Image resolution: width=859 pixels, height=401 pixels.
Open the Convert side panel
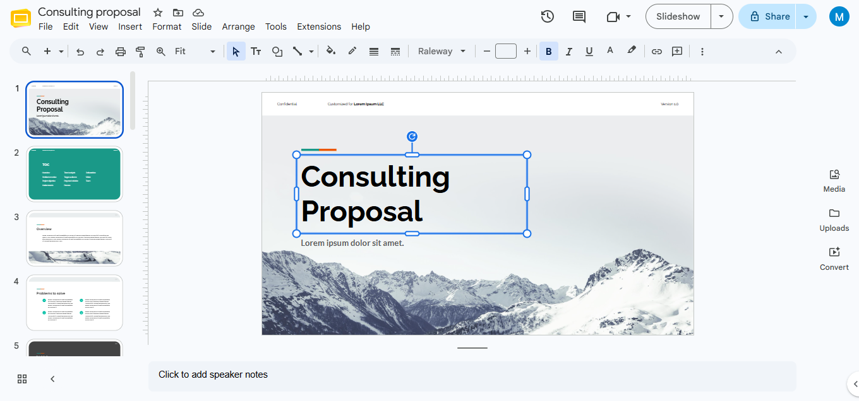point(834,259)
